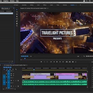Toggle timeline Snap magnet icon

[x=7, y=69]
